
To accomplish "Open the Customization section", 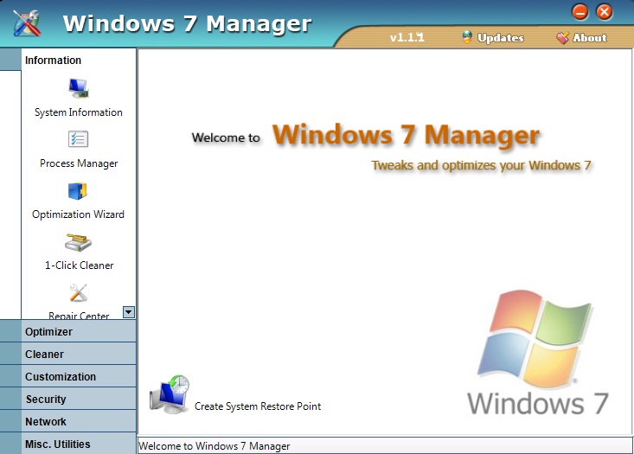I will pos(68,376).
